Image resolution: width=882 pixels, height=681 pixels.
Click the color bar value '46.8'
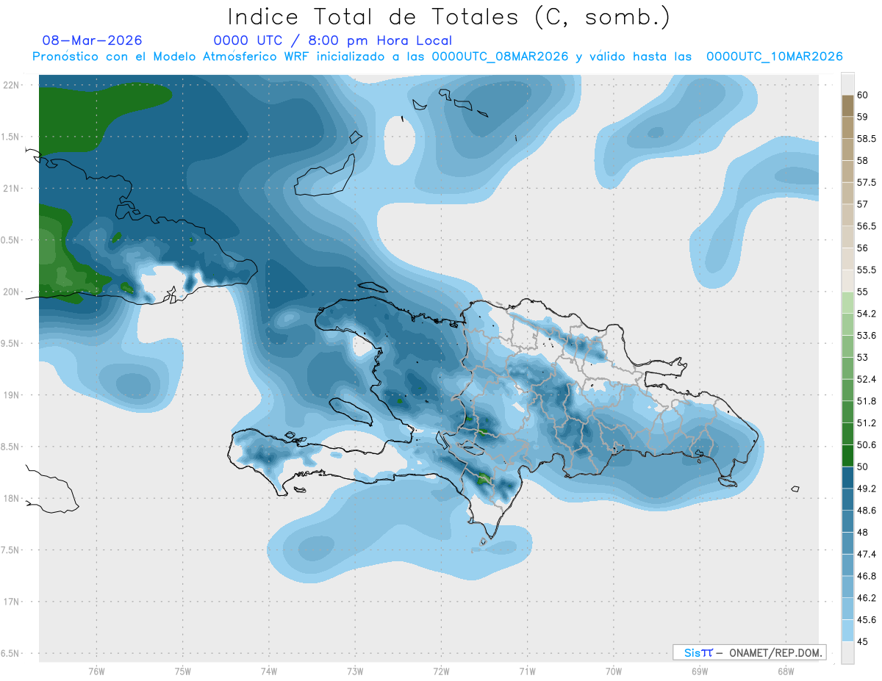point(866,576)
